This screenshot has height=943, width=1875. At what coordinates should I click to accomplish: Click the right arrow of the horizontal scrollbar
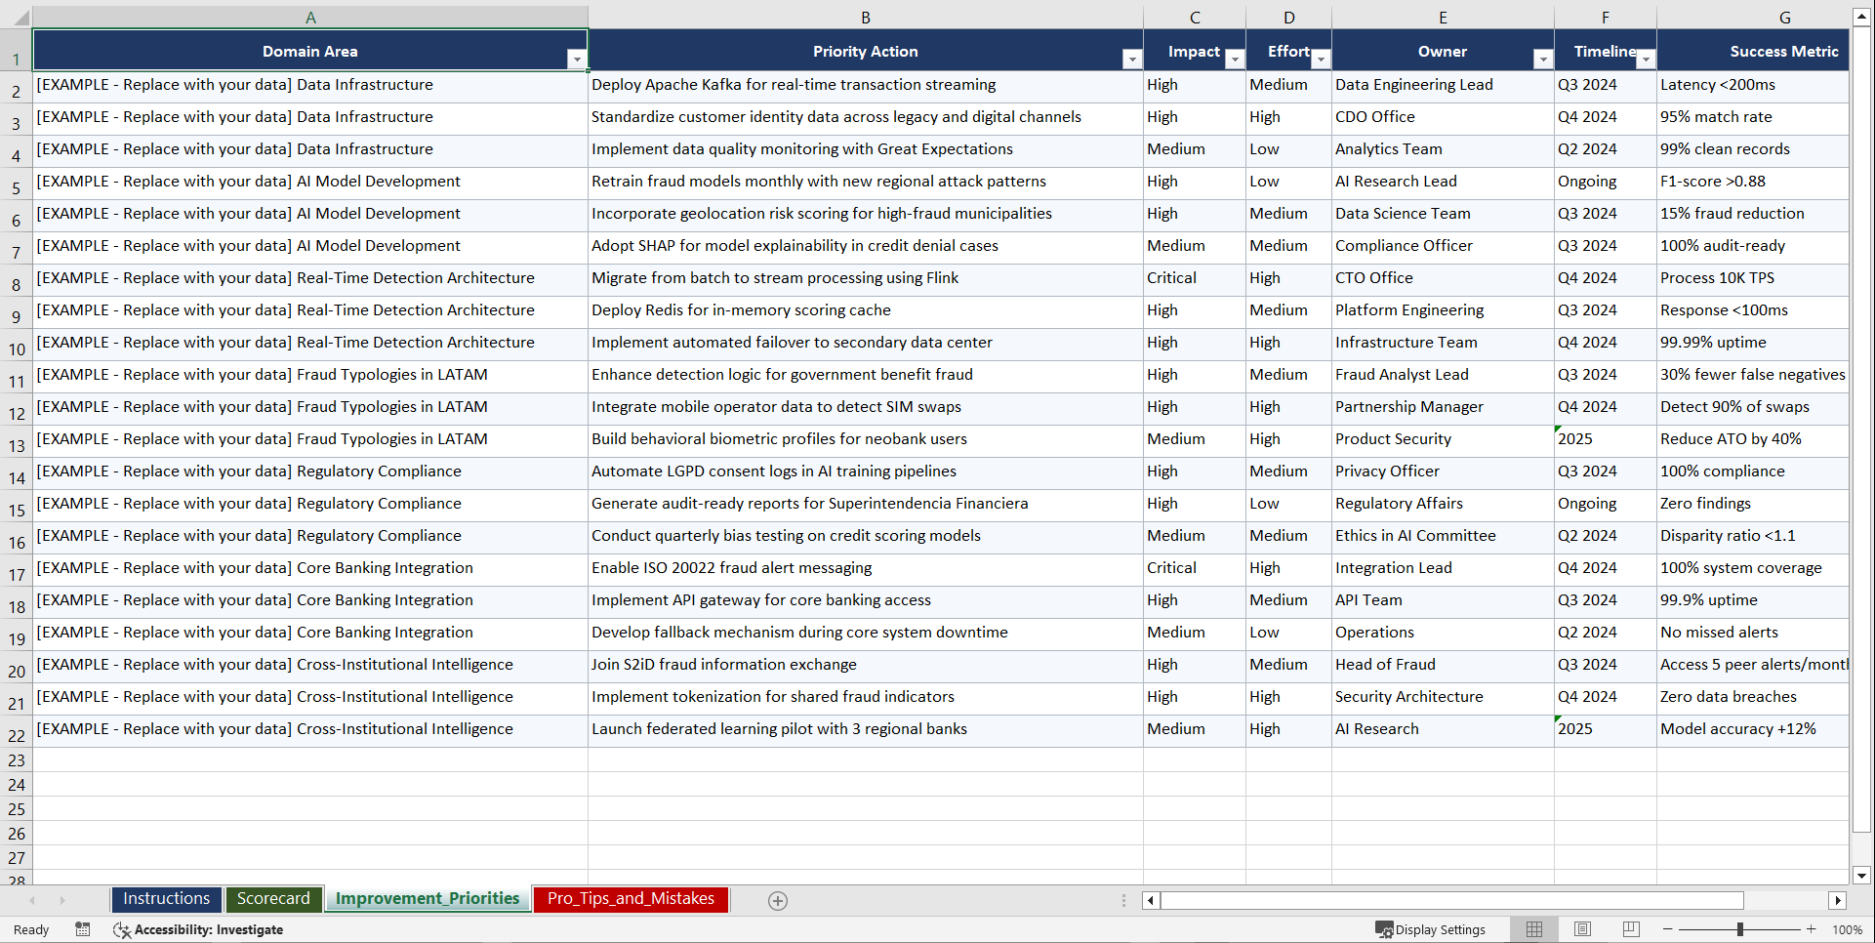pyautogui.click(x=1839, y=900)
